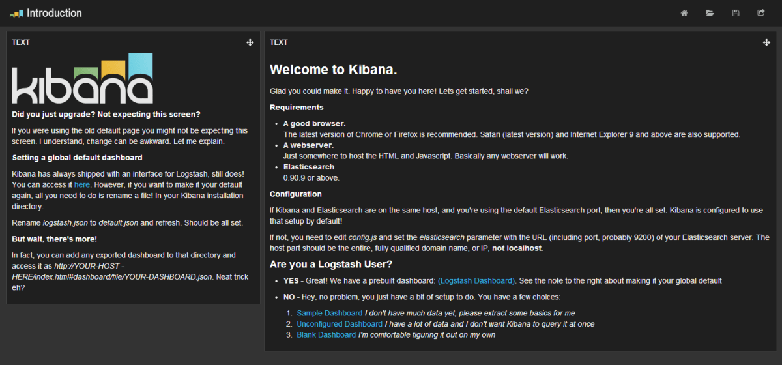Open the Unconfigured Dashboard link
Viewport: 782px width, 365px height.
coord(340,324)
